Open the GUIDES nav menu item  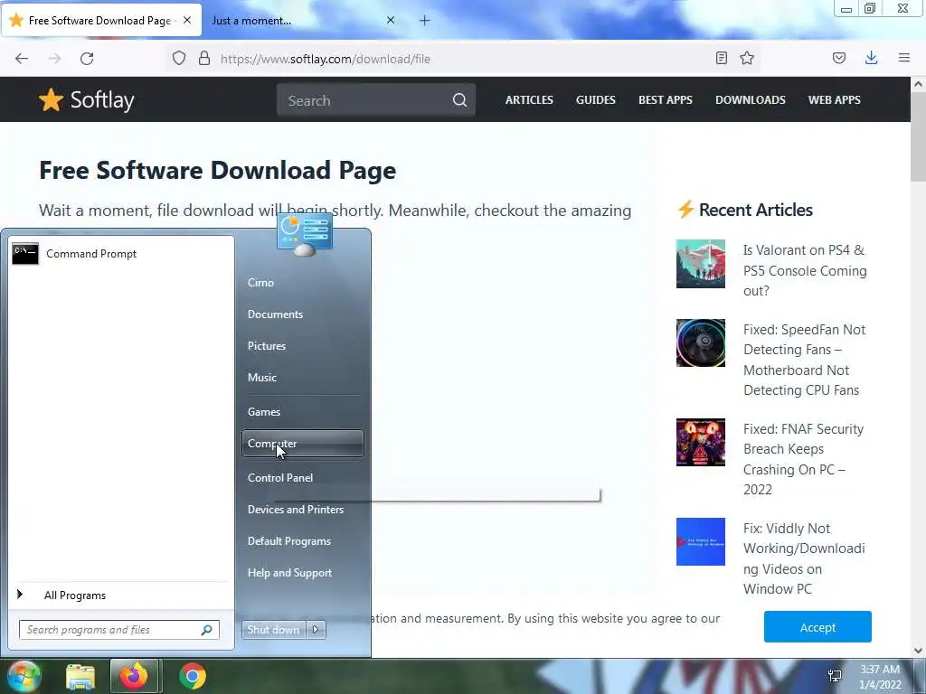click(595, 99)
